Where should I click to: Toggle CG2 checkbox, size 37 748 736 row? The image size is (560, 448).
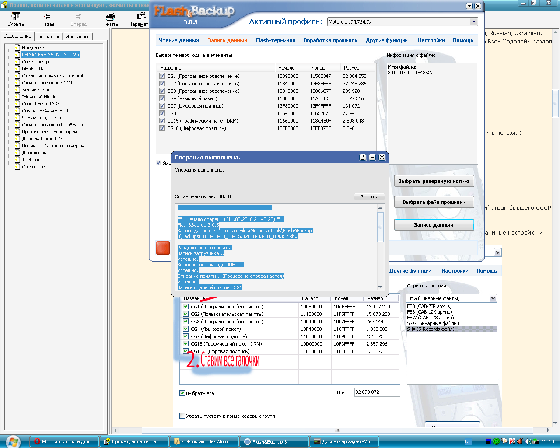tap(162, 84)
